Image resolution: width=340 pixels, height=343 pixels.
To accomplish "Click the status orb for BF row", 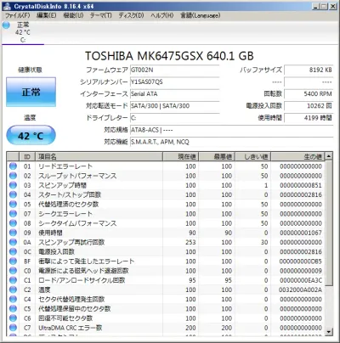I will [13, 261].
